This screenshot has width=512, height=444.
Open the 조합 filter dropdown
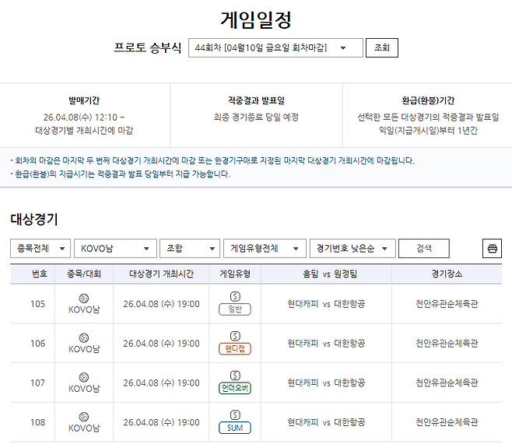(190, 249)
